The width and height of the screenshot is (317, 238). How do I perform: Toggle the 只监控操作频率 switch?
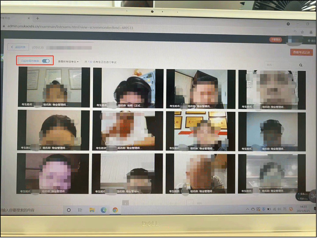[46, 61]
